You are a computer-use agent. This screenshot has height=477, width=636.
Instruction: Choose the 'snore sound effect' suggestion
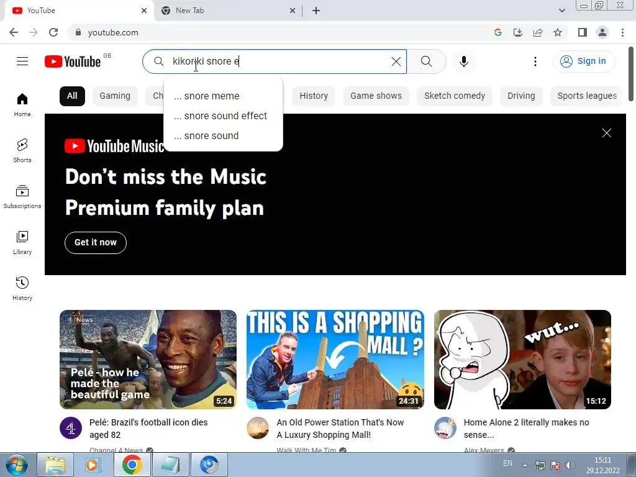point(223,116)
